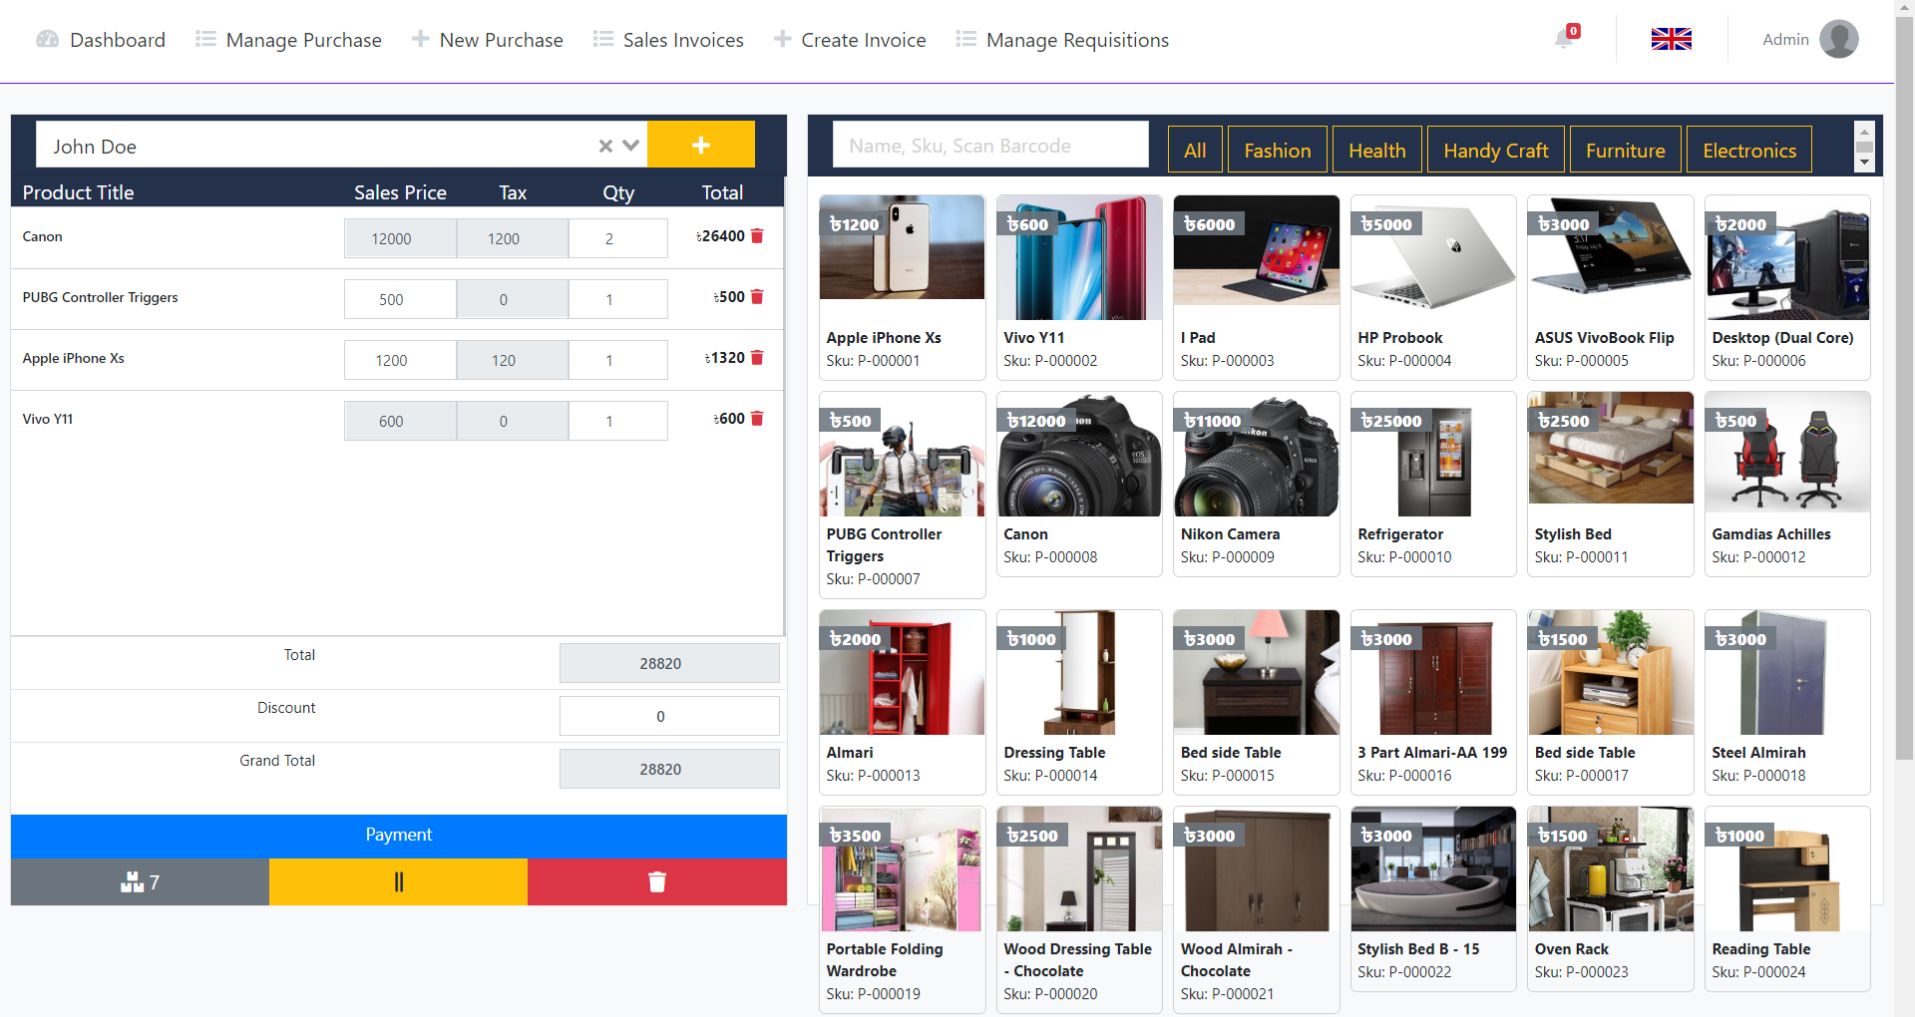
Task: Click the UK flag language icon
Action: (1671, 40)
